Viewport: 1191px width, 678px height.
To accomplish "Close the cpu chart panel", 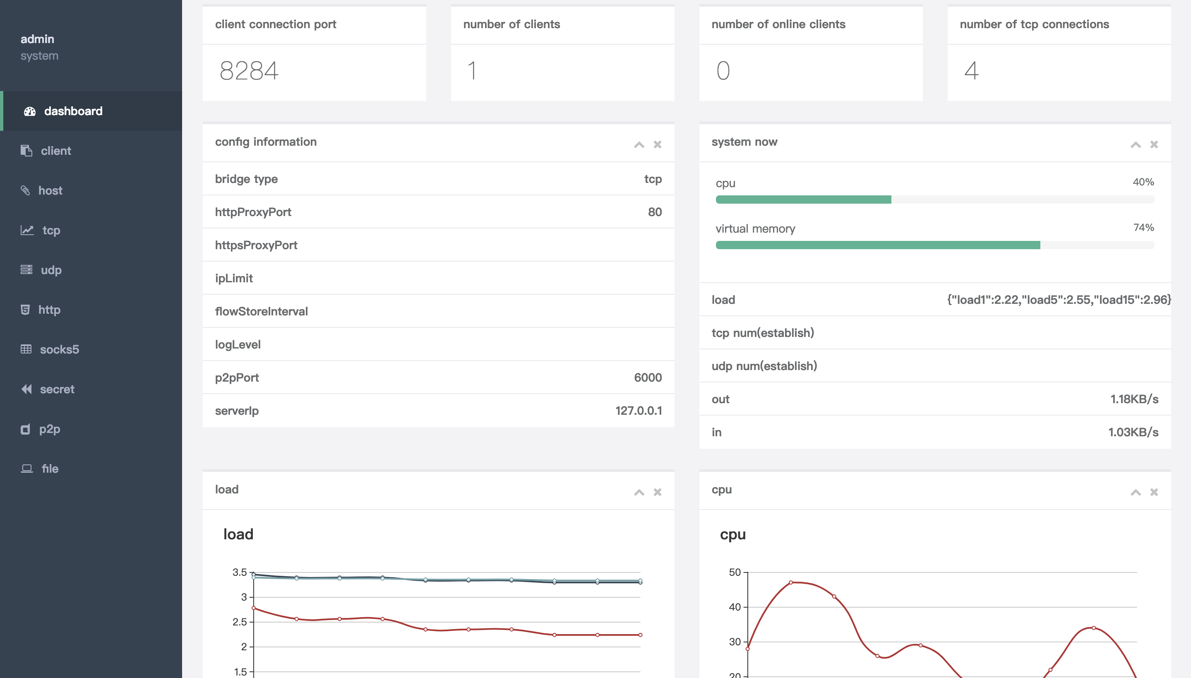I will [1154, 493].
